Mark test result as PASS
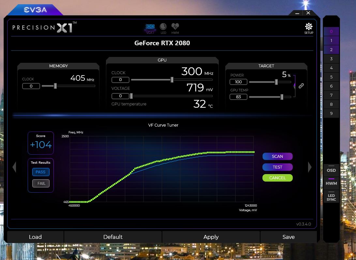The height and width of the screenshot is (260, 356). (41, 172)
